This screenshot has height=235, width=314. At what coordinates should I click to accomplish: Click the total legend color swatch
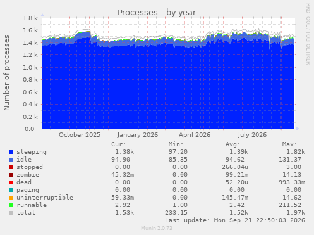pyautogui.click(x=11, y=213)
